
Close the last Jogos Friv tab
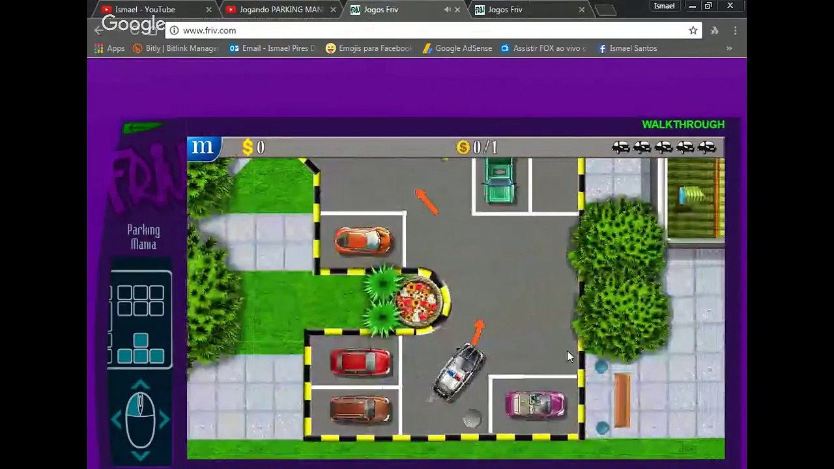[582, 10]
